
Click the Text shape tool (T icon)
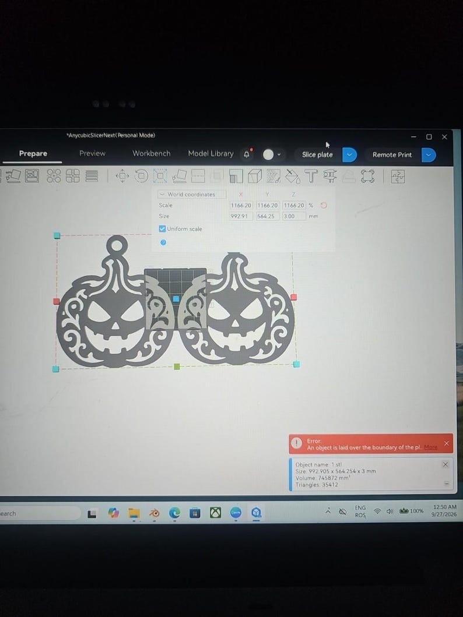[x=311, y=176]
